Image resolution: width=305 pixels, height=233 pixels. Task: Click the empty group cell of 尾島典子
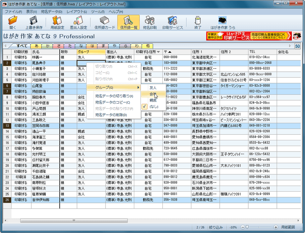pos(91,63)
